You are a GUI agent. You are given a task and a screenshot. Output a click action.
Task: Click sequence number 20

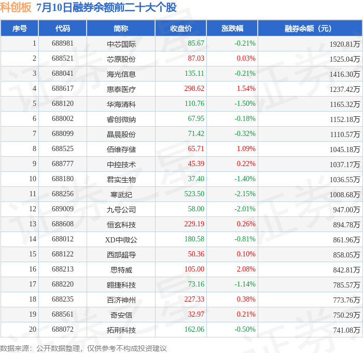click(x=33, y=329)
